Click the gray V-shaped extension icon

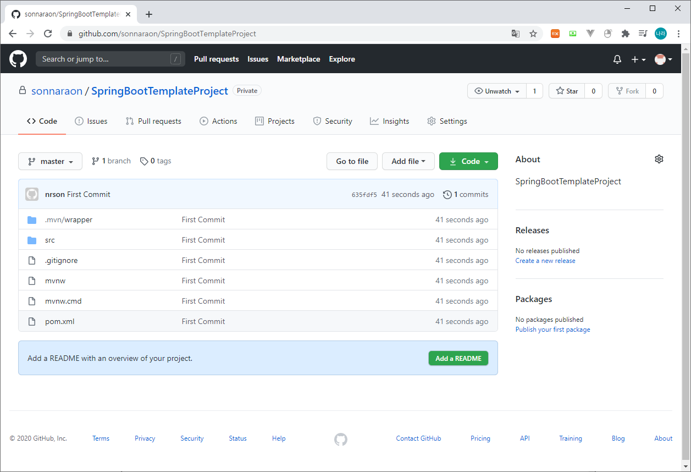pyautogui.click(x=590, y=34)
